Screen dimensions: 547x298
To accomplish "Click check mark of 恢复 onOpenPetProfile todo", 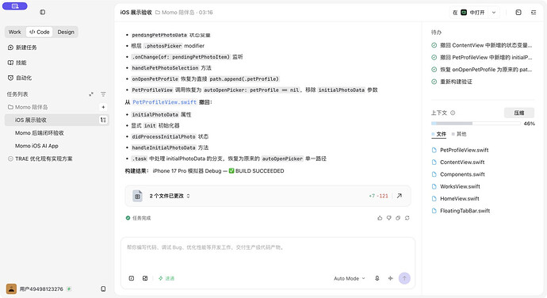I will pyautogui.click(x=434, y=70).
